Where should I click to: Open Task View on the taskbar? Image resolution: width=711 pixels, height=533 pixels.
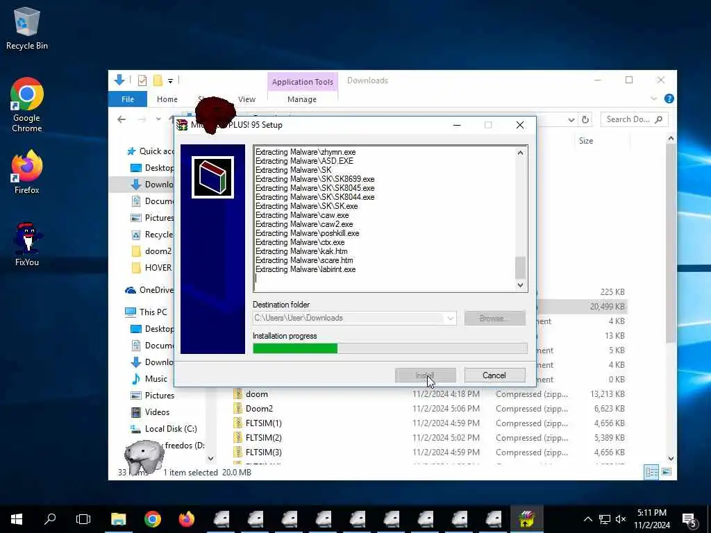click(x=83, y=519)
